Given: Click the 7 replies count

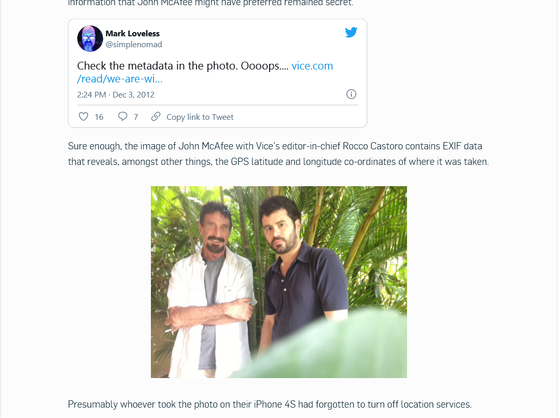Looking at the screenshot, I should tap(136, 117).
